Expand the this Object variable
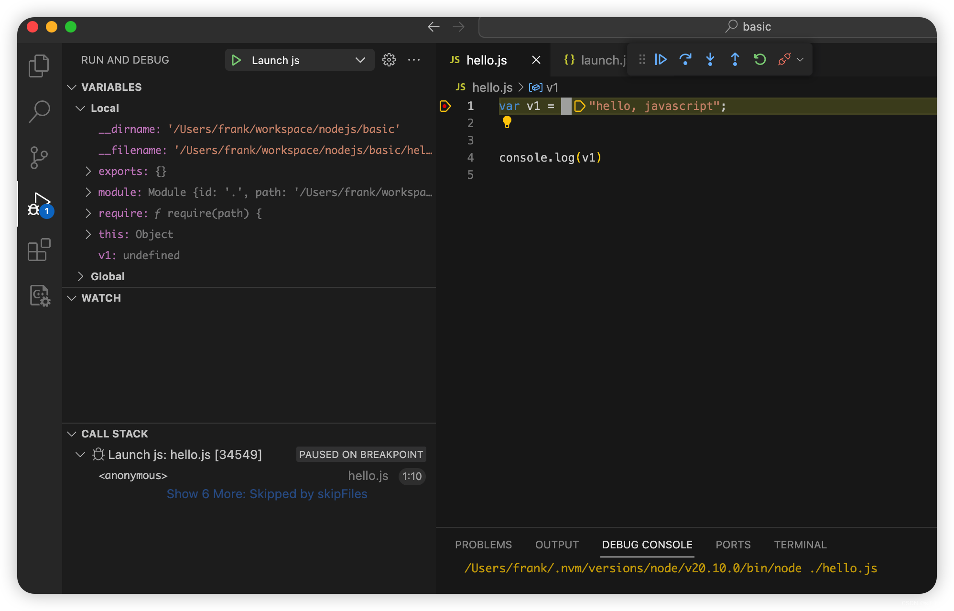The image size is (954, 611). click(88, 234)
